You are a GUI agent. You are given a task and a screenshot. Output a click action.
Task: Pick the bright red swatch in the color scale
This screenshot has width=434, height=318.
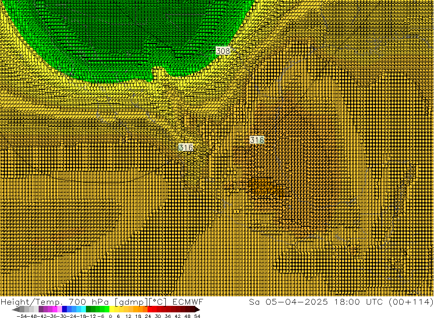click(150, 309)
